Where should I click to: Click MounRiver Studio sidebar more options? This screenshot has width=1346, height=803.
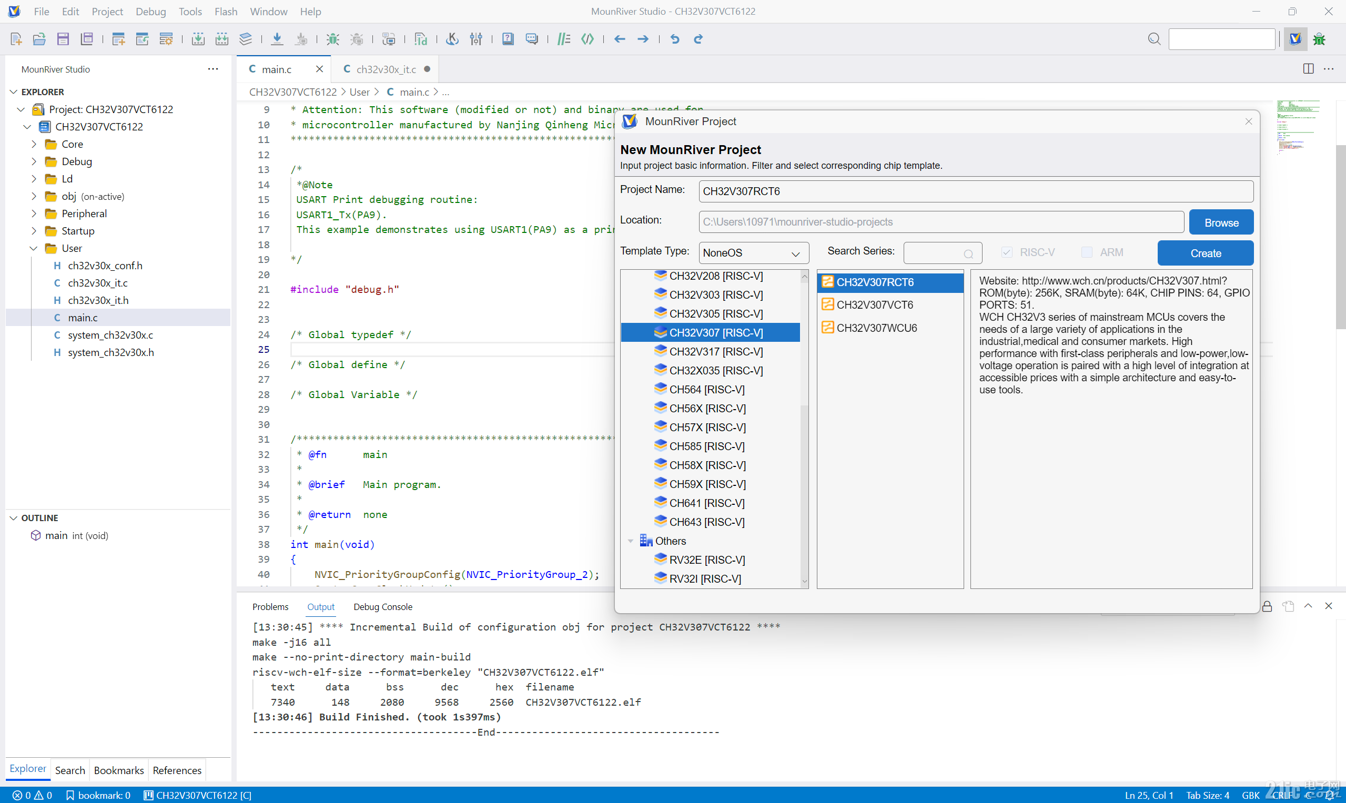coord(212,69)
